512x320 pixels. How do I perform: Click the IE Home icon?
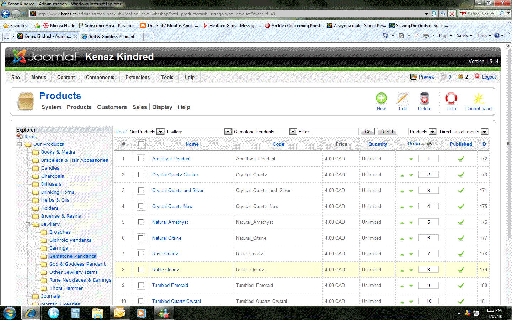pyautogui.click(x=385, y=36)
